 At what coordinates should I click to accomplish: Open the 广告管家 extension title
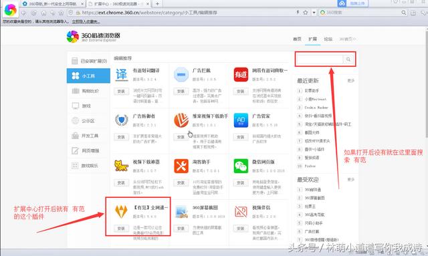pos(261,116)
